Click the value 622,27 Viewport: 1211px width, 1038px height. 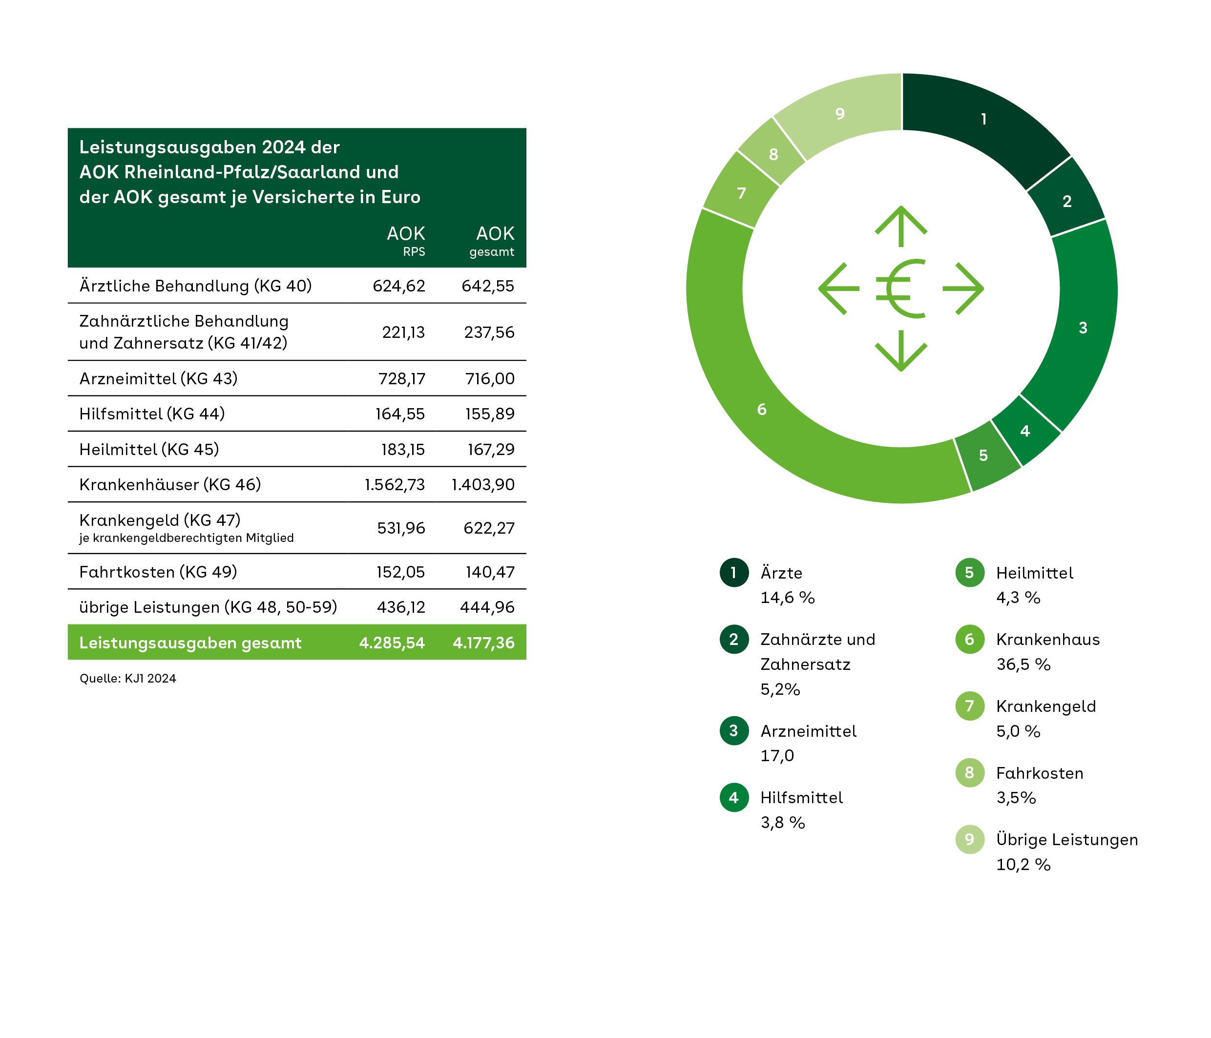point(489,528)
